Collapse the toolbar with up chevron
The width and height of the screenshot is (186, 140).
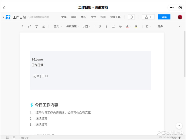click(180, 26)
